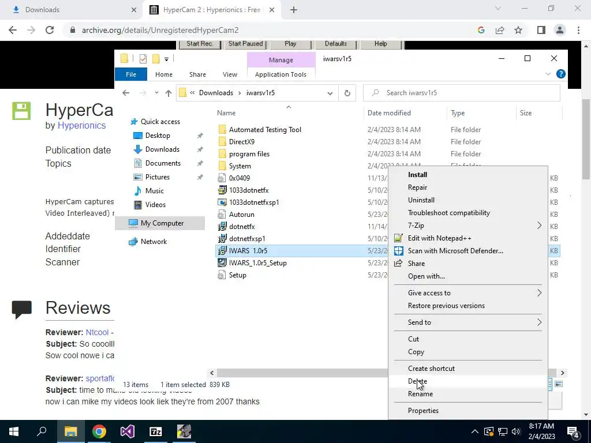
Task: Switch to the View ribbon tab
Action: pos(230,74)
